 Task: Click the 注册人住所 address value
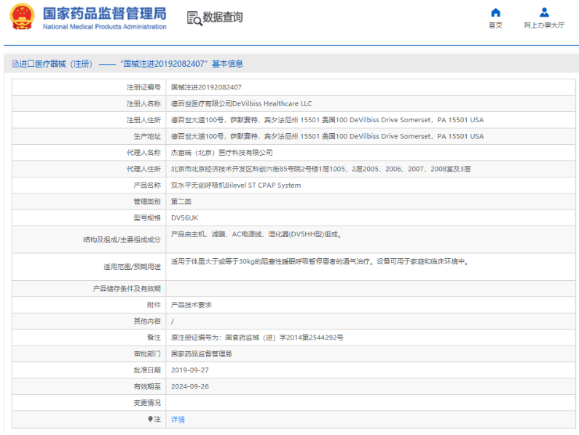(327, 120)
